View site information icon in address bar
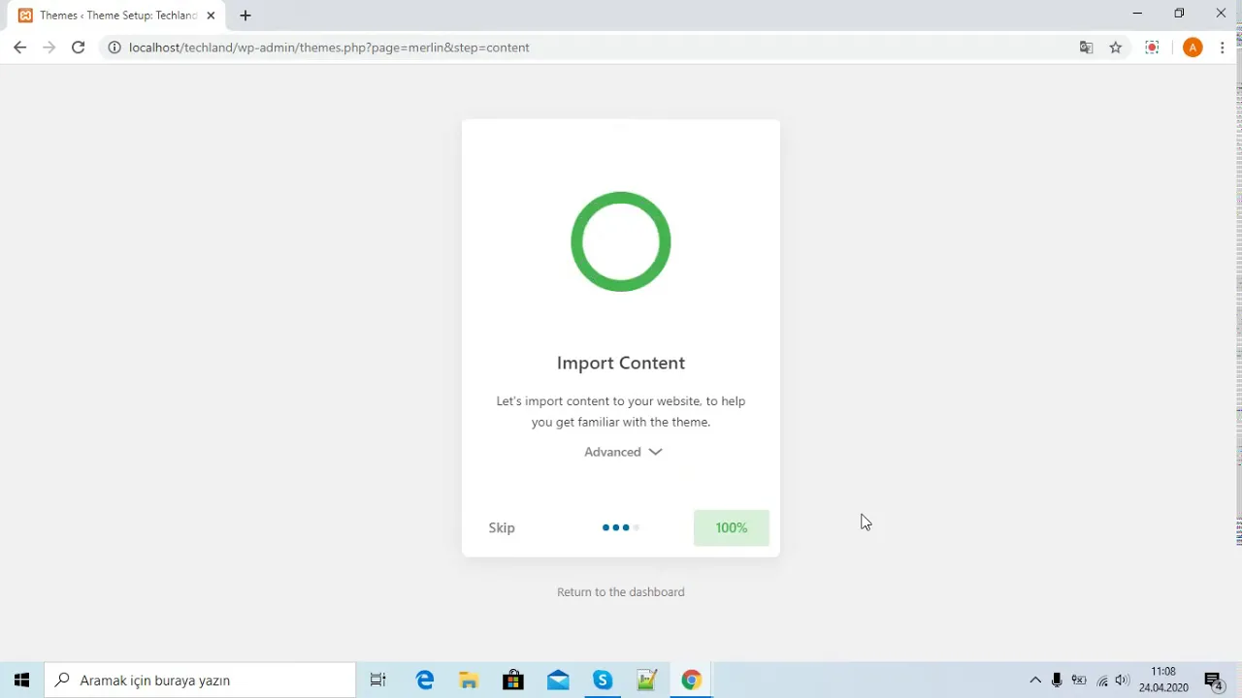This screenshot has width=1242, height=698. [114, 48]
